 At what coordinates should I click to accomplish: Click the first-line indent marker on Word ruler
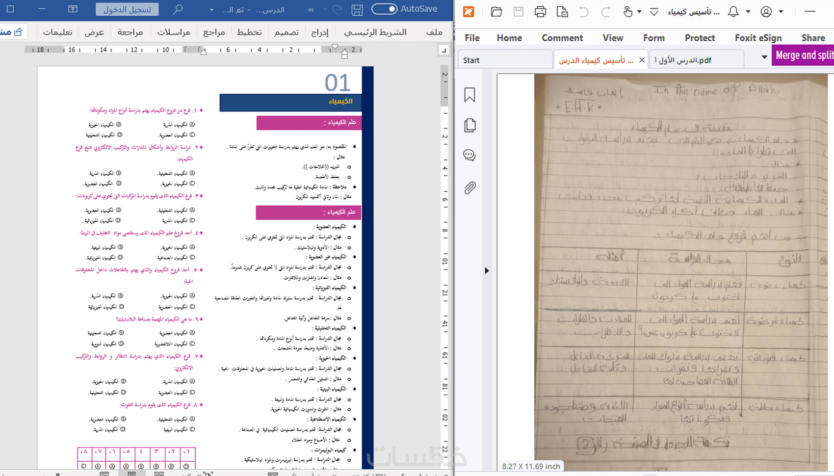click(335, 47)
